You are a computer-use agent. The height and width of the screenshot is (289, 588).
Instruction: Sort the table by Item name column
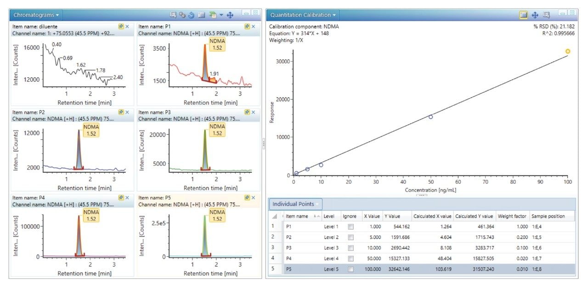click(x=299, y=216)
